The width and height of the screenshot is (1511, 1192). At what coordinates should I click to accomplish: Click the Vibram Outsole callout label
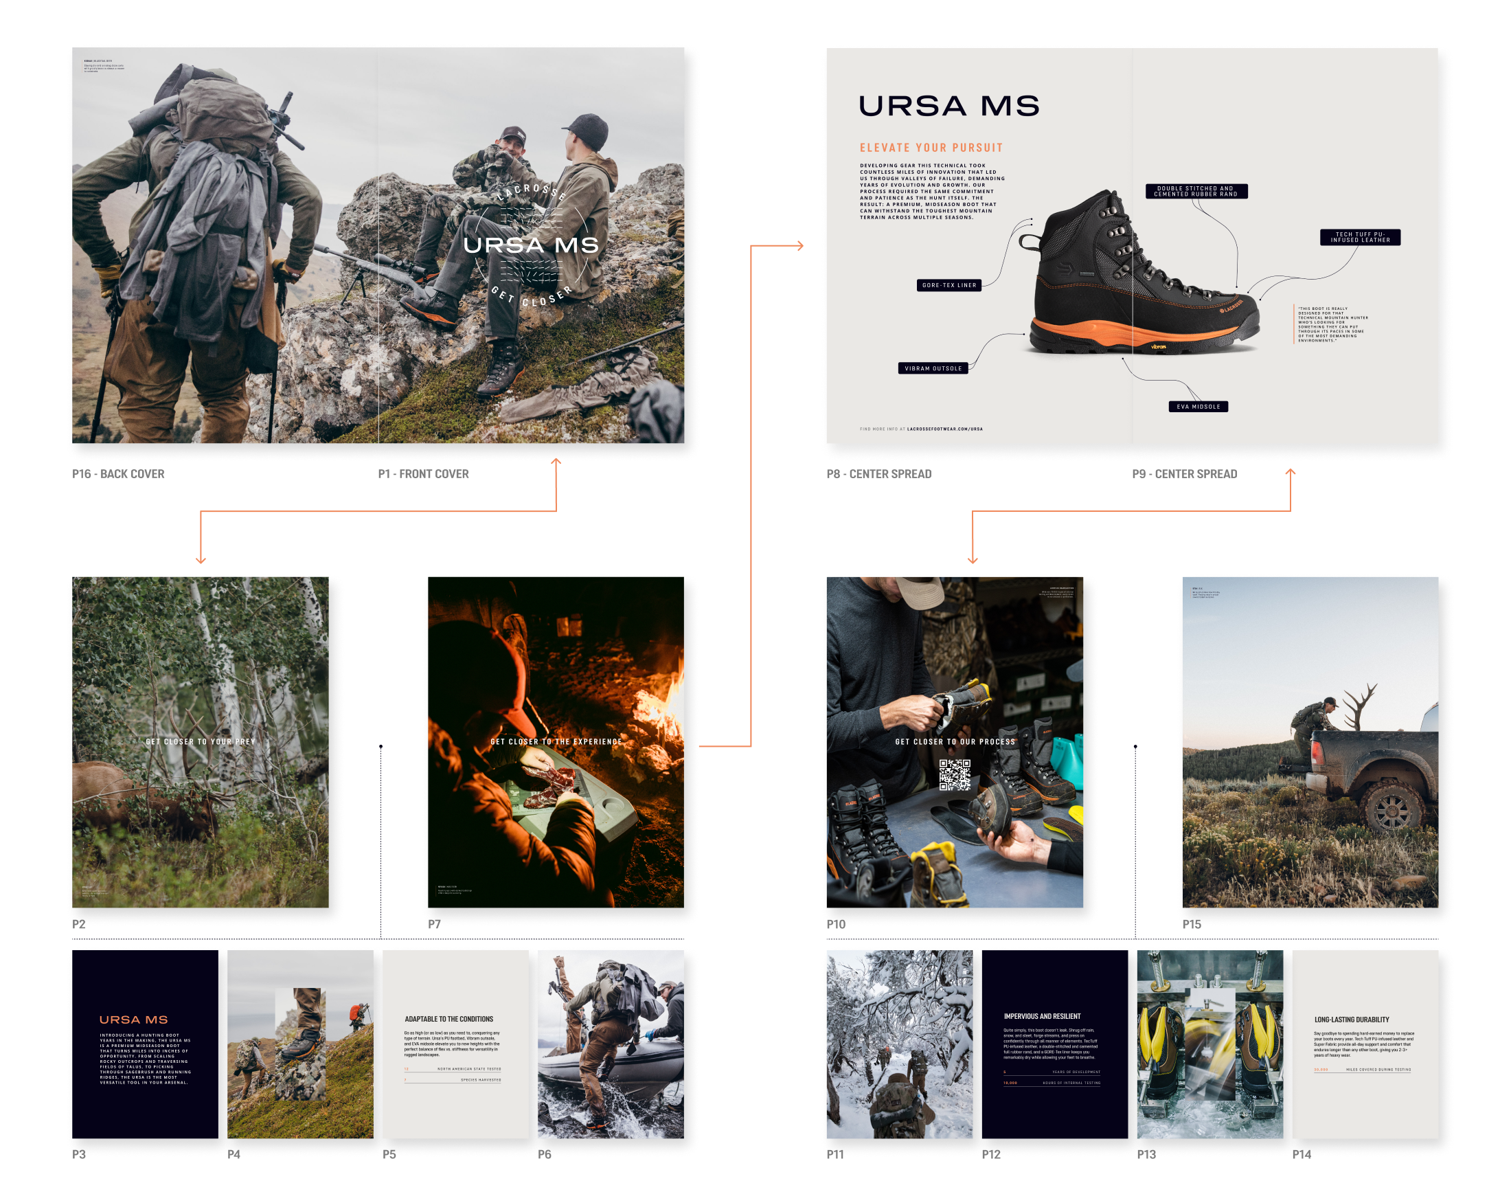click(x=933, y=368)
